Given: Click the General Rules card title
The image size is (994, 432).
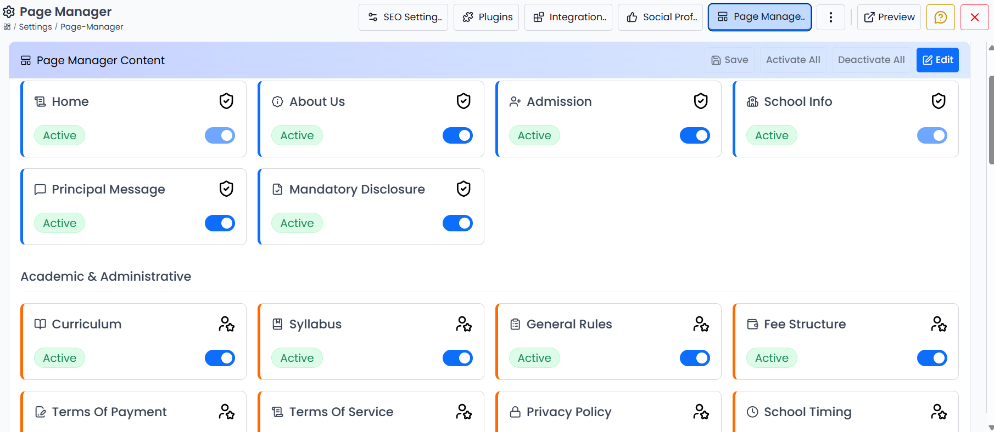Looking at the screenshot, I should 569,324.
